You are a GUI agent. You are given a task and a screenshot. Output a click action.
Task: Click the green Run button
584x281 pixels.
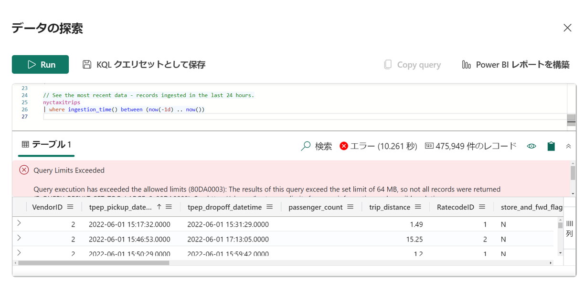[40, 65]
